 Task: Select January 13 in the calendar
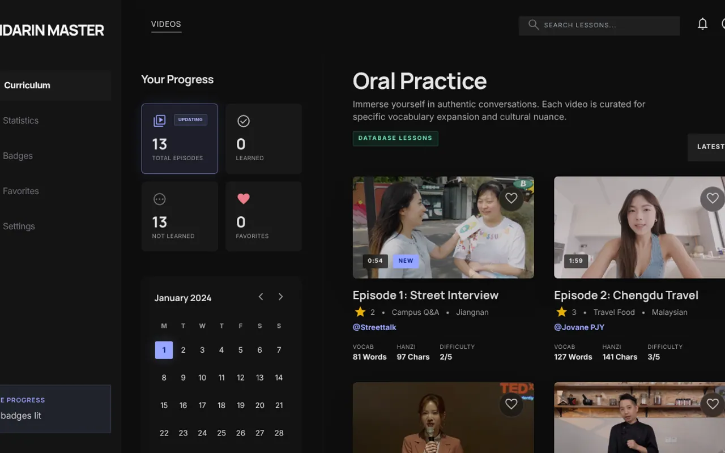point(259,378)
